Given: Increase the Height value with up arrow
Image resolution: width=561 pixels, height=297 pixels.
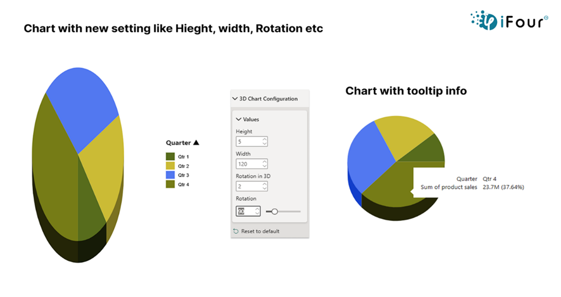Looking at the screenshot, I should click(264, 139).
